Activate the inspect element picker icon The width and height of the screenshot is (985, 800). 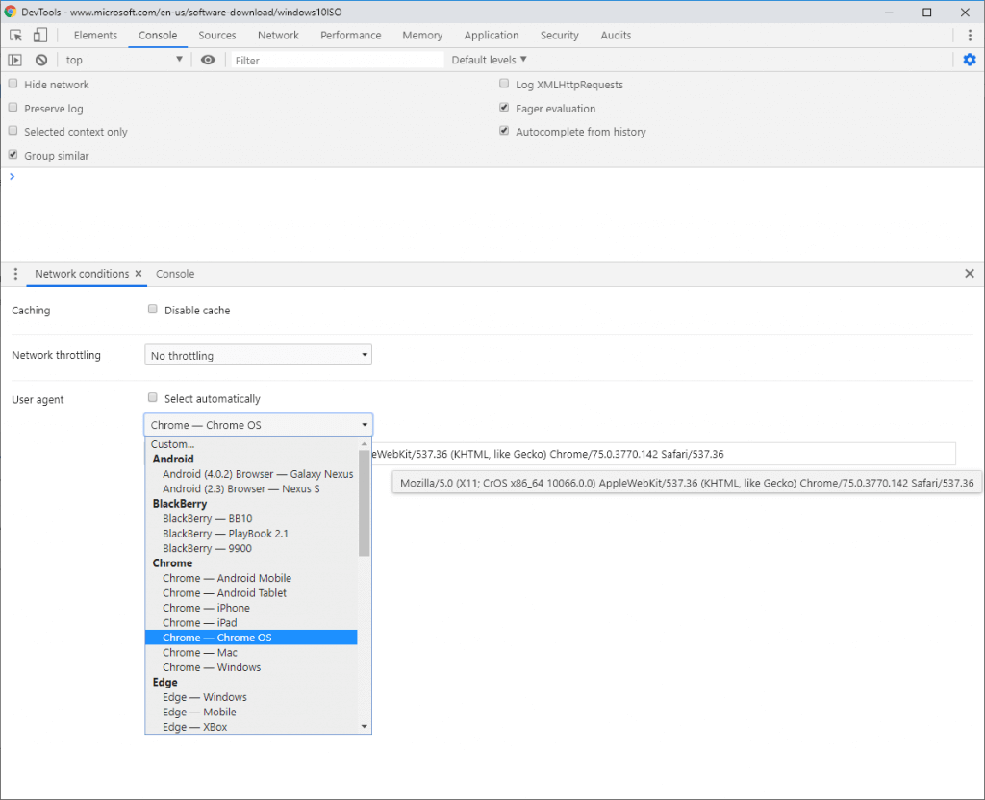pos(15,36)
